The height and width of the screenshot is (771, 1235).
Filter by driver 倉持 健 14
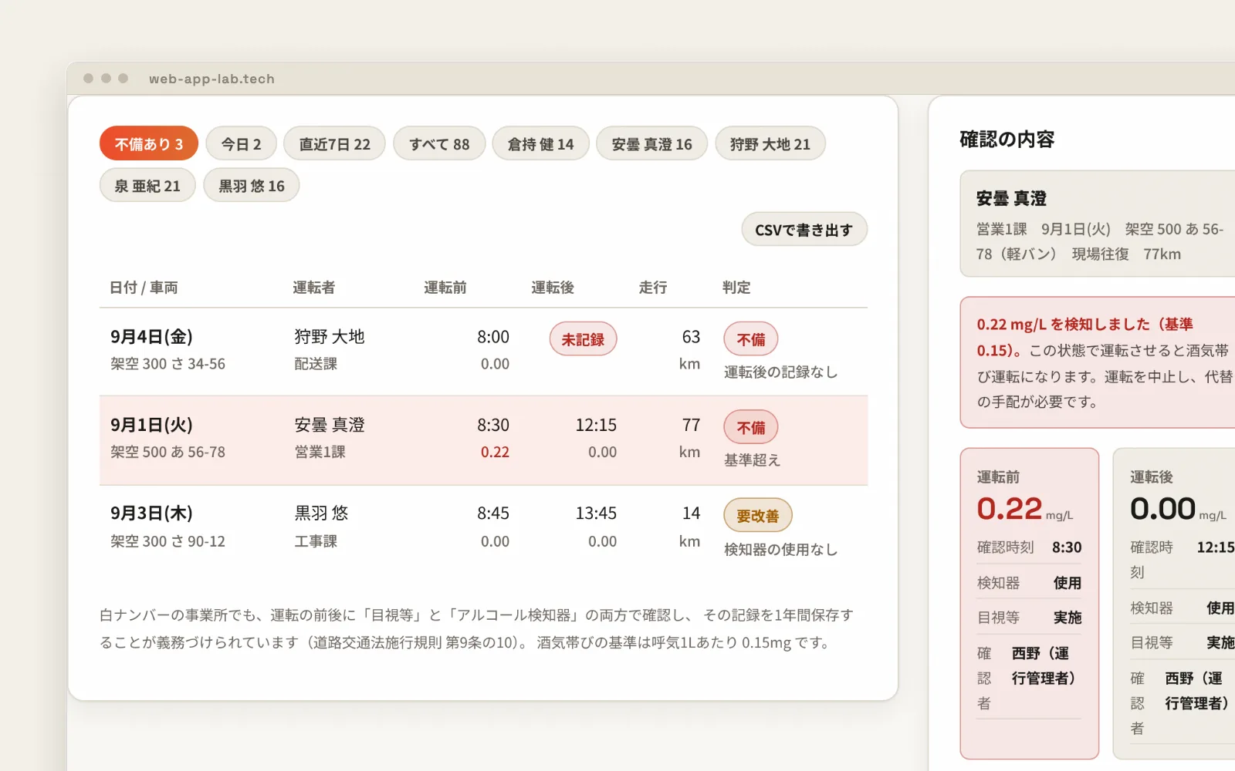click(x=540, y=143)
